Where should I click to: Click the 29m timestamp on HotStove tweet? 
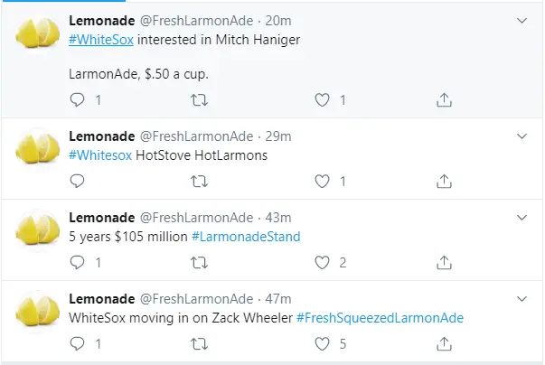click(x=279, y=136)
